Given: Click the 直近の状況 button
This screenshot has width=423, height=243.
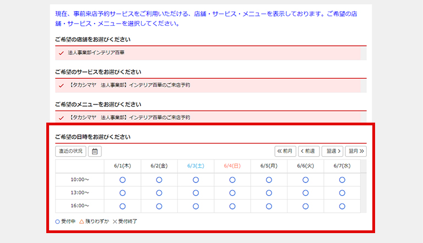Looking at the screenshot, I should [70, 151].
